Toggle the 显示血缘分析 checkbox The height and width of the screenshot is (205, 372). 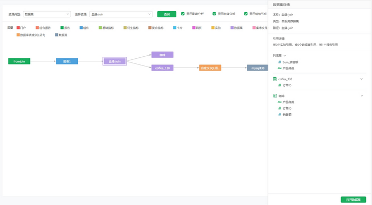[x=214, y=14]
